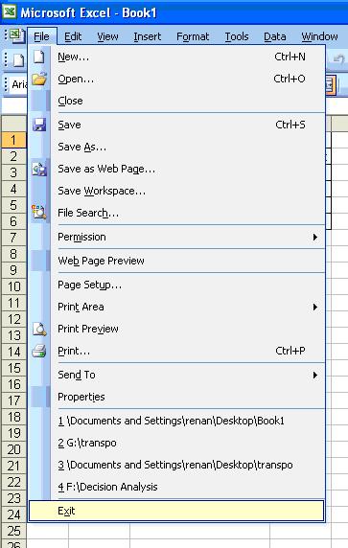The height and width of the screenshot is (548, 348).
Task: Open recent file 1 Desktop\Book1
Action: point(177,421)
